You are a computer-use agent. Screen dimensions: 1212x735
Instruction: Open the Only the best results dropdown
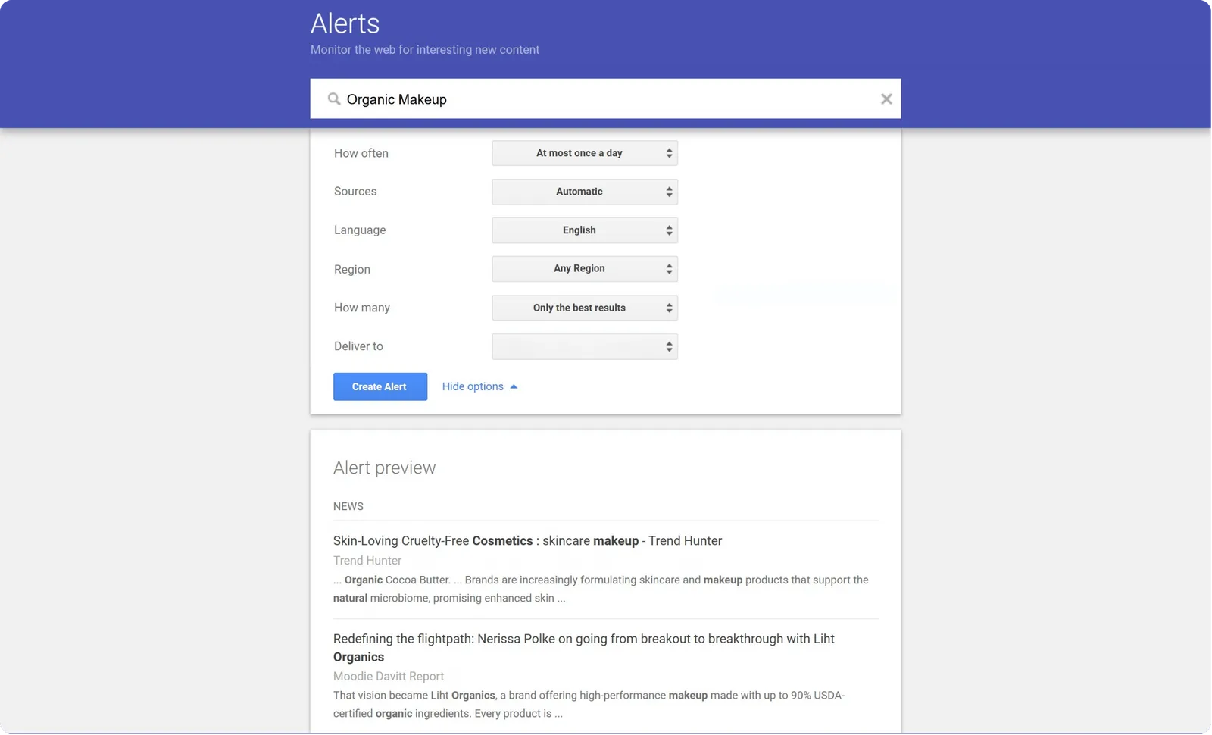584,308
